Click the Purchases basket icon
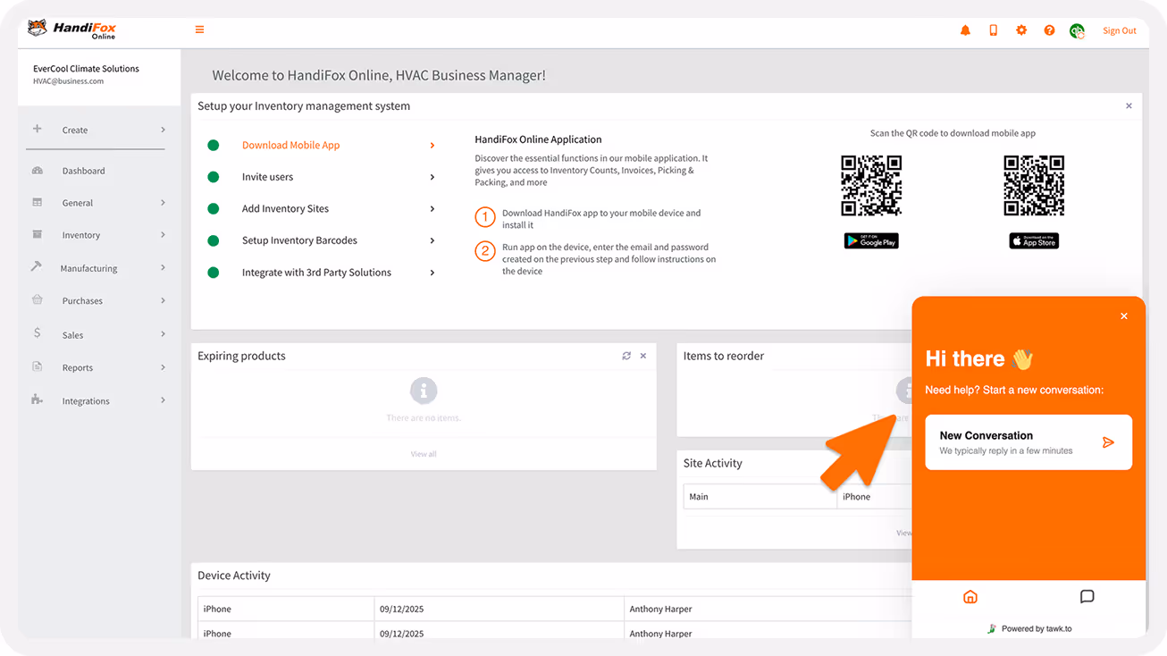 (37, 299)
